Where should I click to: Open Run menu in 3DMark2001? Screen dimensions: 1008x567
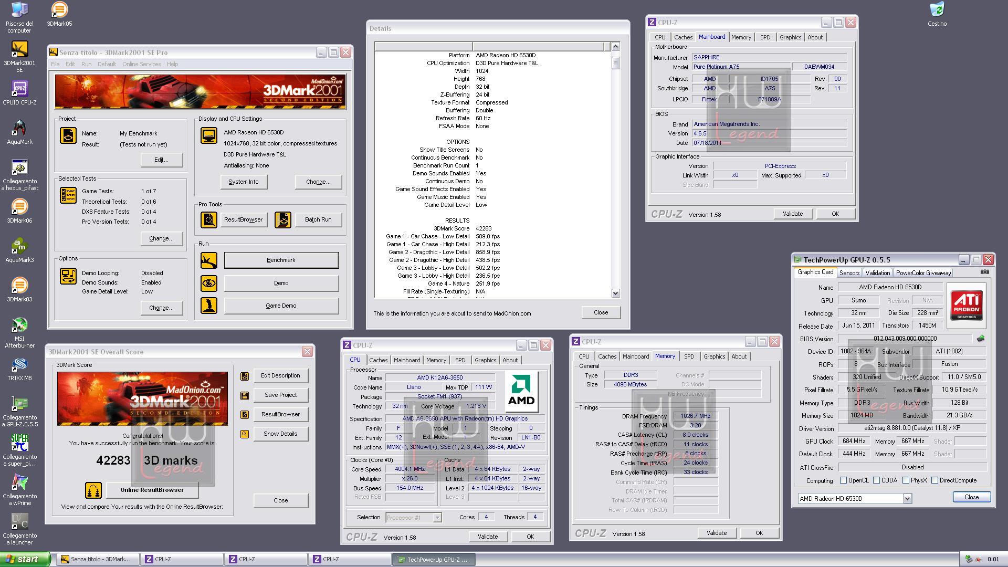pyautogui.click(x=86, y=64)
